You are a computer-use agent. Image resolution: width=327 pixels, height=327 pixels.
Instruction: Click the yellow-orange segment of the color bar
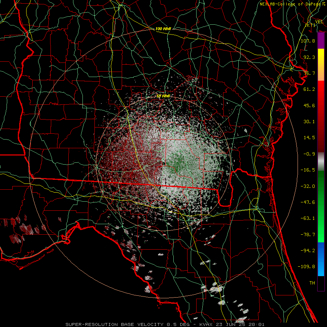point(321,65)
